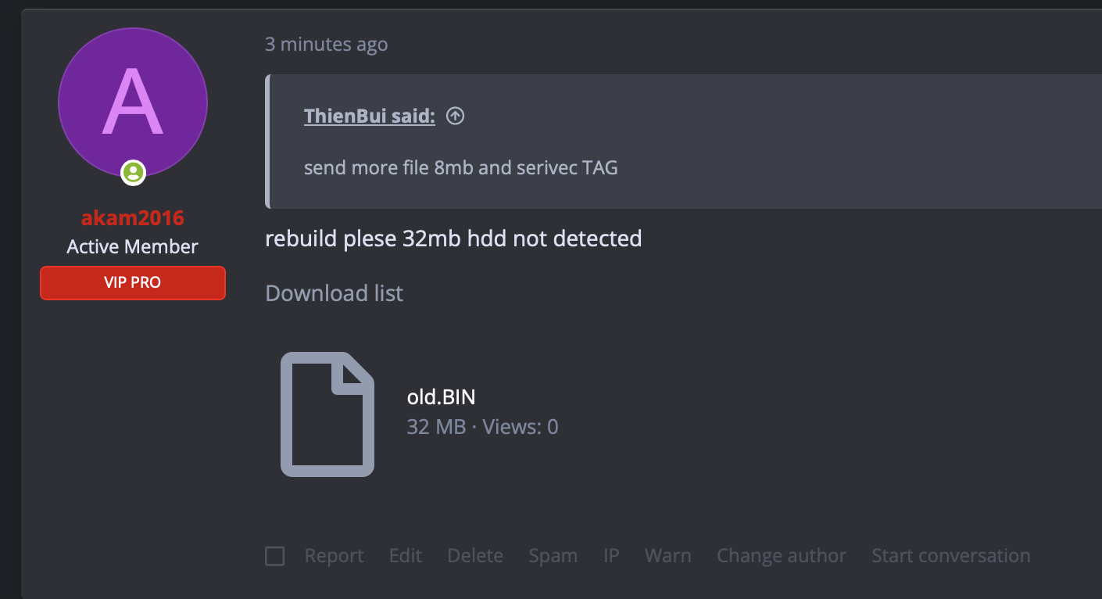The image size is (1102, 599).
Task: Jump to quoted post via arrow icon
Action: point(455,117)
